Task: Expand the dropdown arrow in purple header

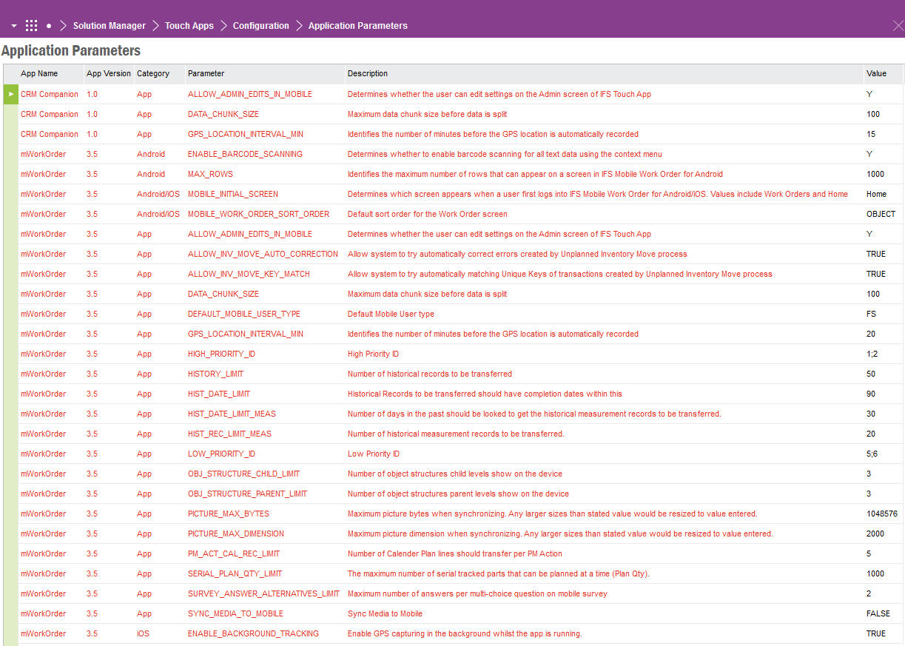Action: pos(13,26)
